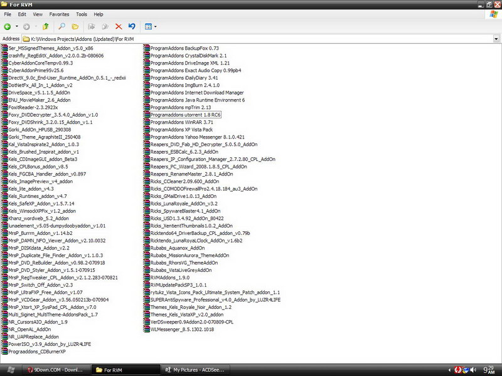Click the greyed Forward arrow button
The width and height of the screenshot is (502, 376).
[26, 27]
